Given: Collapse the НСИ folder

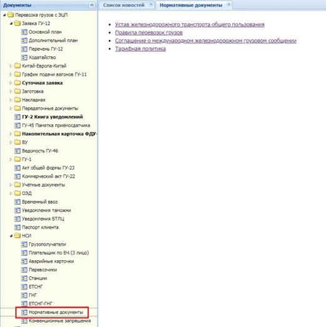Looking at the screenshot, I should pos(11,236).
